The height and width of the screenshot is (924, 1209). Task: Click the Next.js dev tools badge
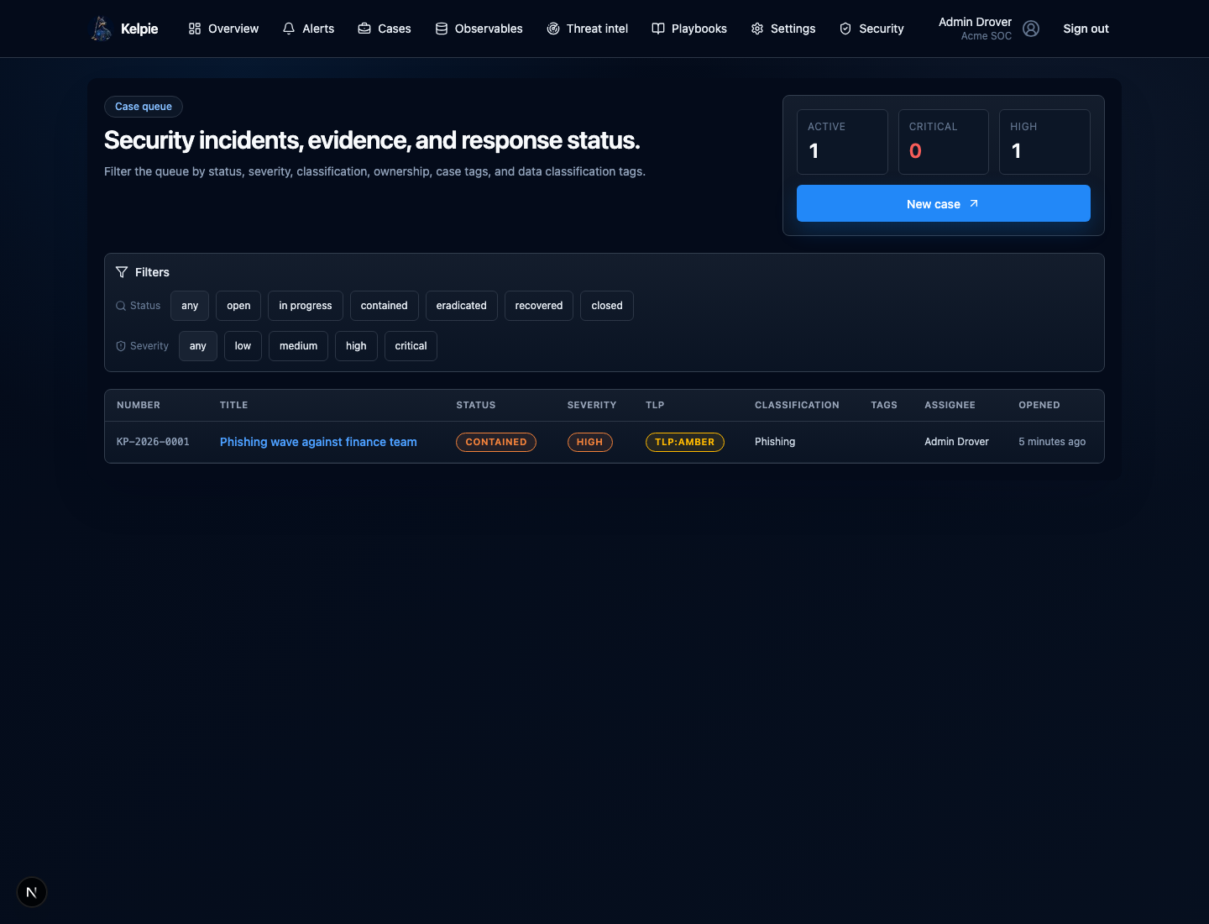pyautogui.click(x=32, y=892)
